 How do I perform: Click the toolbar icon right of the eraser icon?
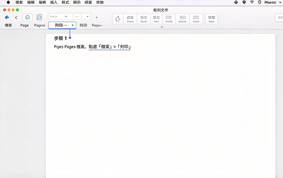point(130,19)
